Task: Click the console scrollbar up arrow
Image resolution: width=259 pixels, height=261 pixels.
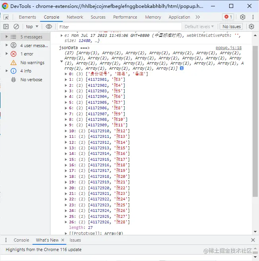Action: point(255,35)
